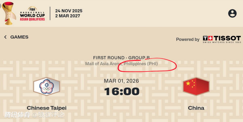Select the FIRST ROUND · GROUP B heading

pos(121,58)
